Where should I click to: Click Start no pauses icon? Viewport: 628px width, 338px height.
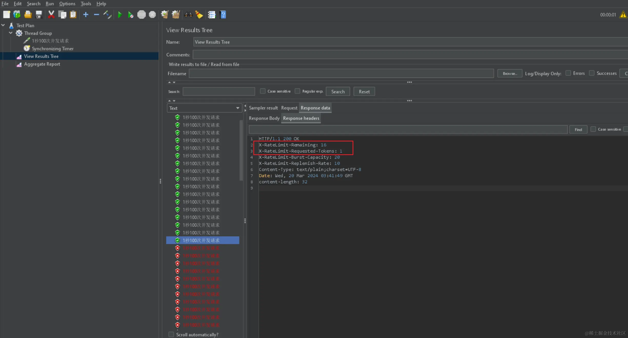pos(131,15)
